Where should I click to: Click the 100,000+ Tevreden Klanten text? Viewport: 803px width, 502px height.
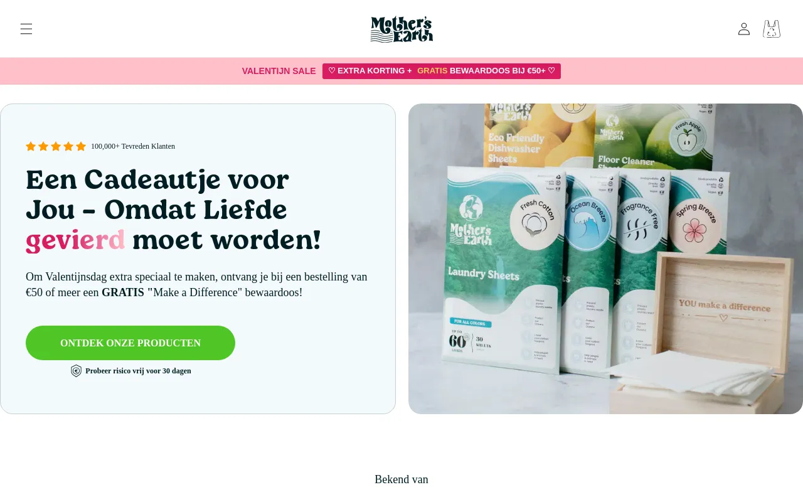(133, 146)
